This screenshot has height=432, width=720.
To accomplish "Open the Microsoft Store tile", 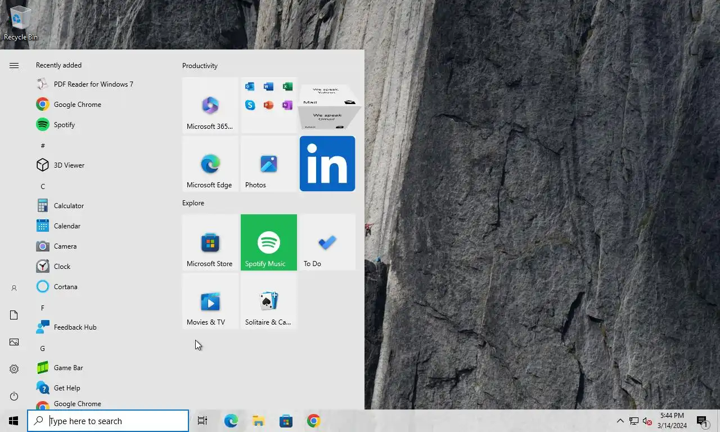I will (210, 242).
